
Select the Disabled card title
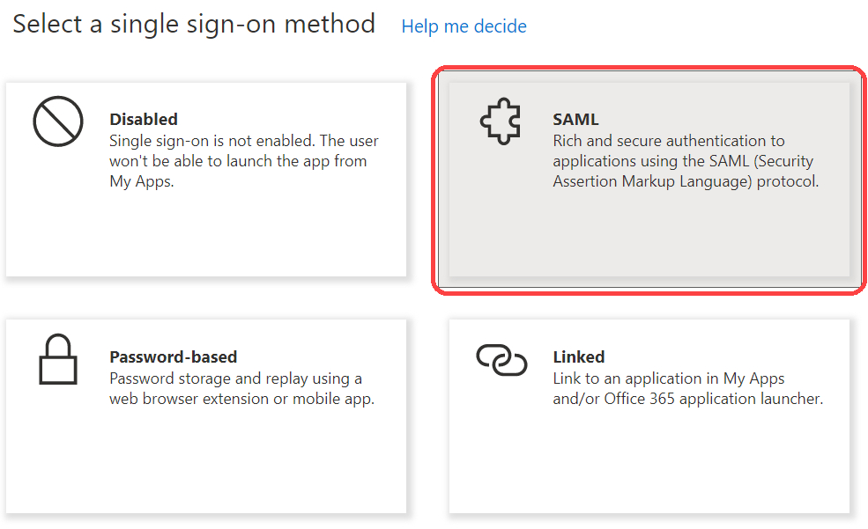pyautogui.click(x=144, y=119)
